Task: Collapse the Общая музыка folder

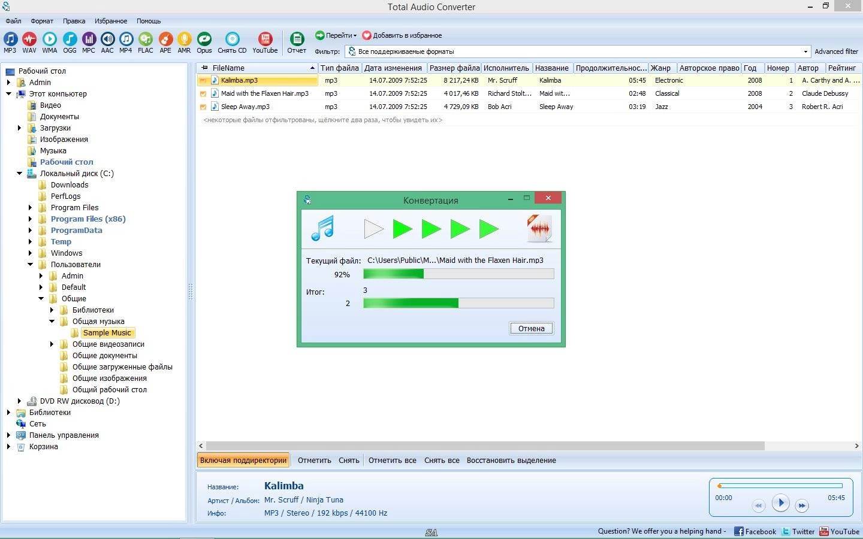Action: 52,322
